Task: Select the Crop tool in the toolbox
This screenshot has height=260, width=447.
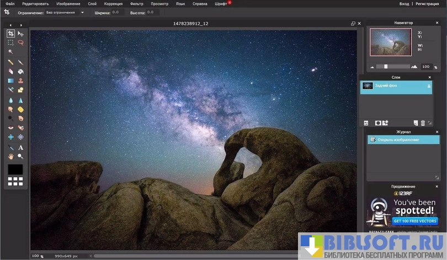Action: [10, 34]
